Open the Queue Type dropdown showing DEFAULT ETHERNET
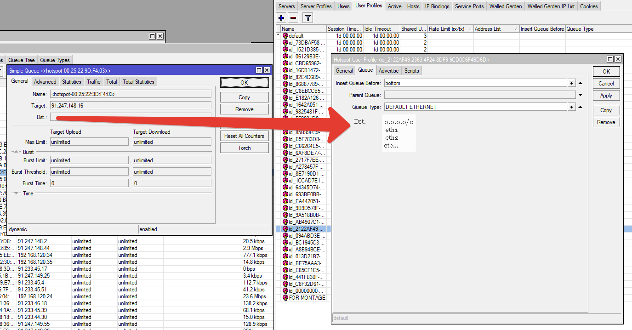Image resolution: width=632 pixels, height=330 pixels. point(571,107)
